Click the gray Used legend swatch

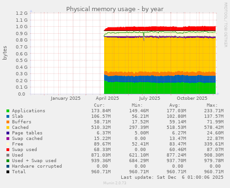coord(8,155)
